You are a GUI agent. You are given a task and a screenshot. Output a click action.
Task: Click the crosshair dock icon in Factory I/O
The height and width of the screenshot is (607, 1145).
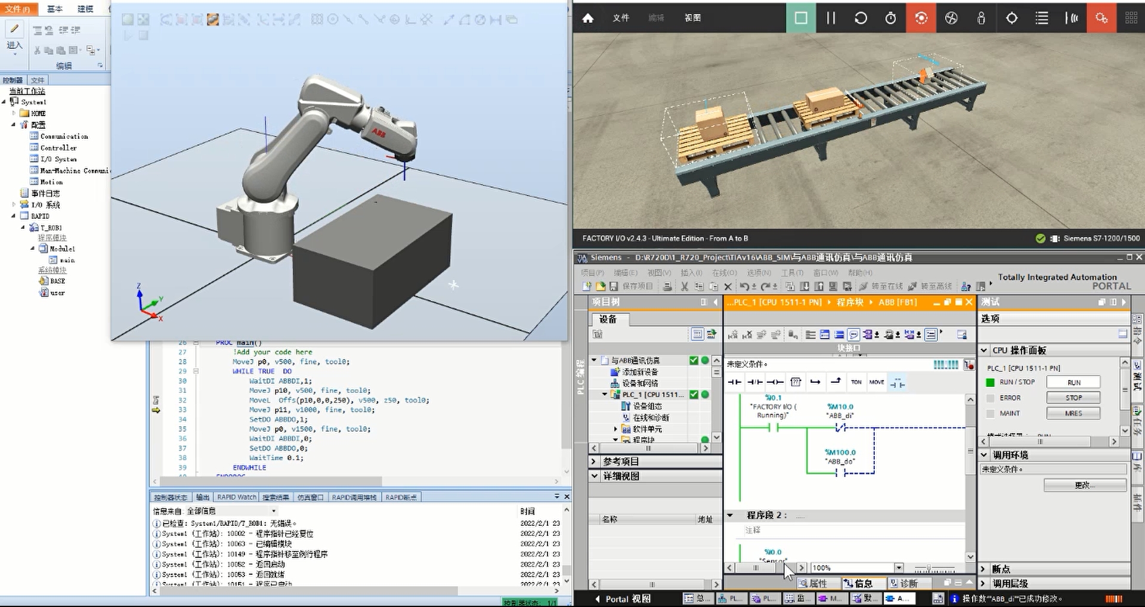1011,18
